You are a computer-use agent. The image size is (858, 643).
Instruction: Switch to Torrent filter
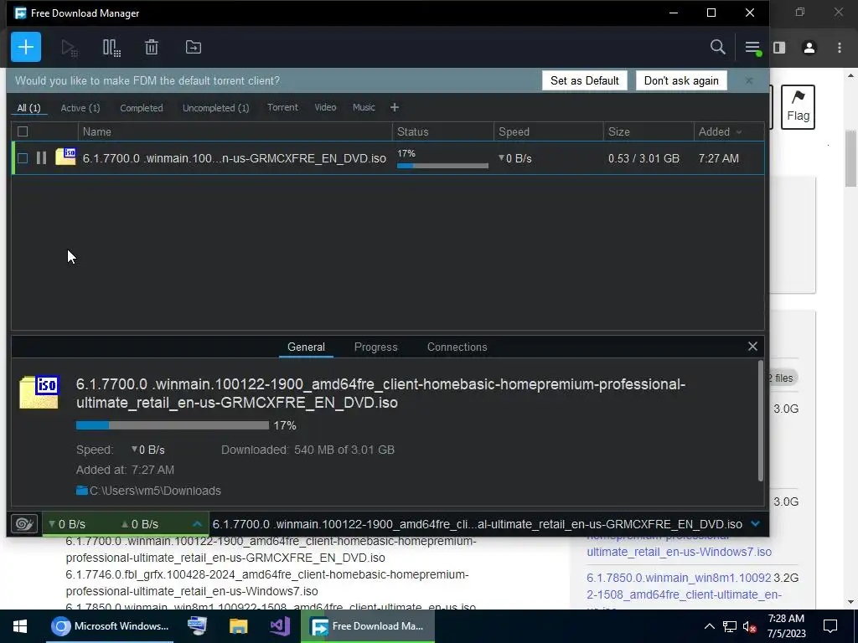[x=282, y=107]
